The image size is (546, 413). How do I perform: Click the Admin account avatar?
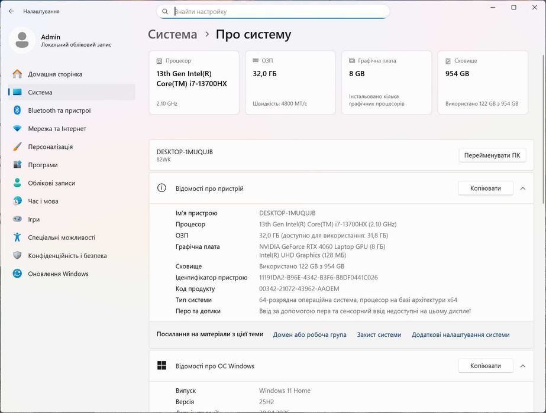(x=22, y=40)
